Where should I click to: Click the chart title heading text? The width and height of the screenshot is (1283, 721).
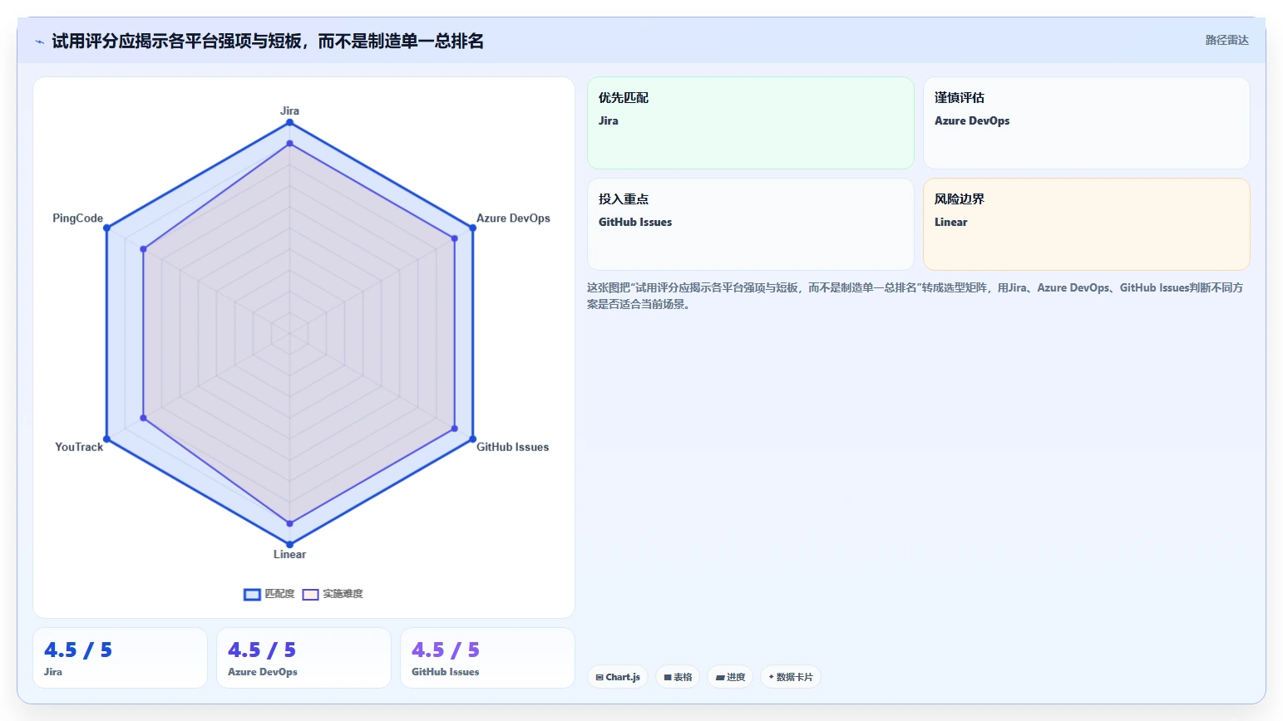pyautogui.click(x=268, y=42)
